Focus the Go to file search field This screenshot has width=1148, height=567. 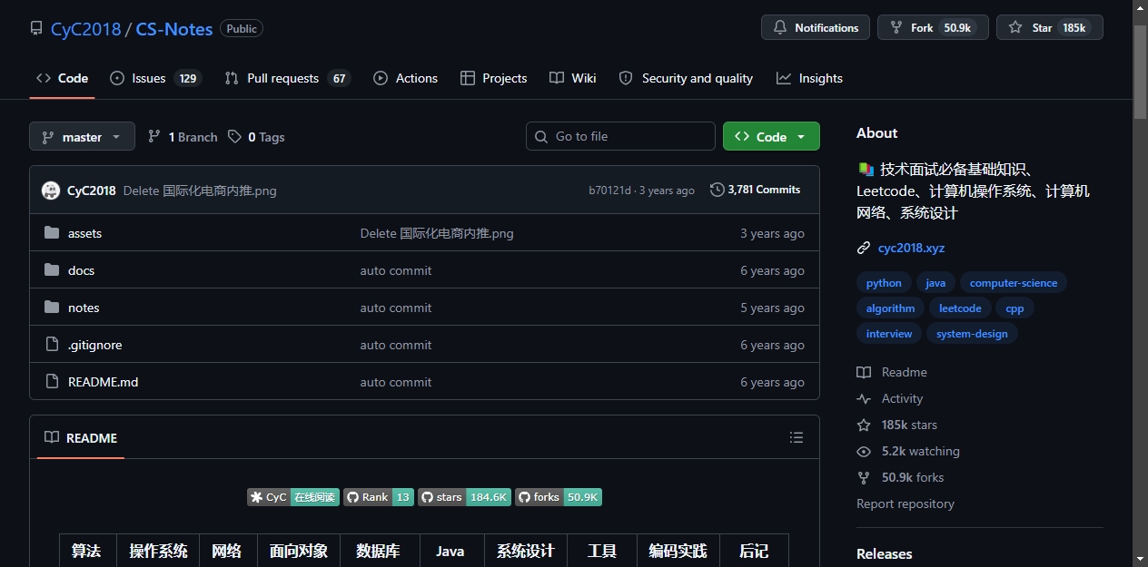click(x=620, y=136)
